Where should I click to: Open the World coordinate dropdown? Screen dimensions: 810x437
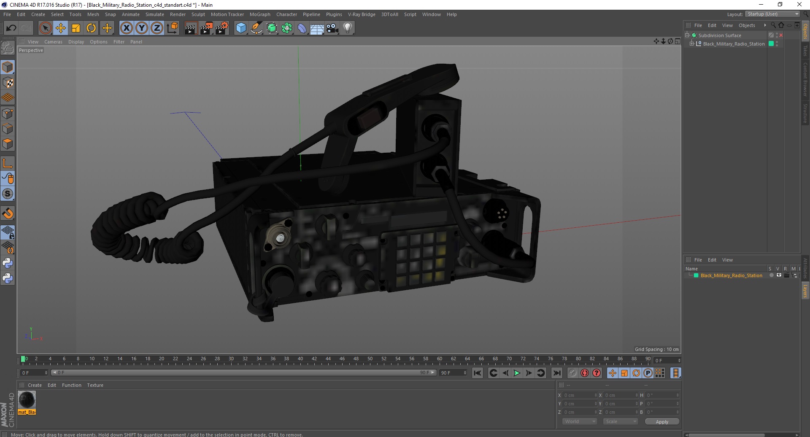pyautogui.click(x=579, y=421)
